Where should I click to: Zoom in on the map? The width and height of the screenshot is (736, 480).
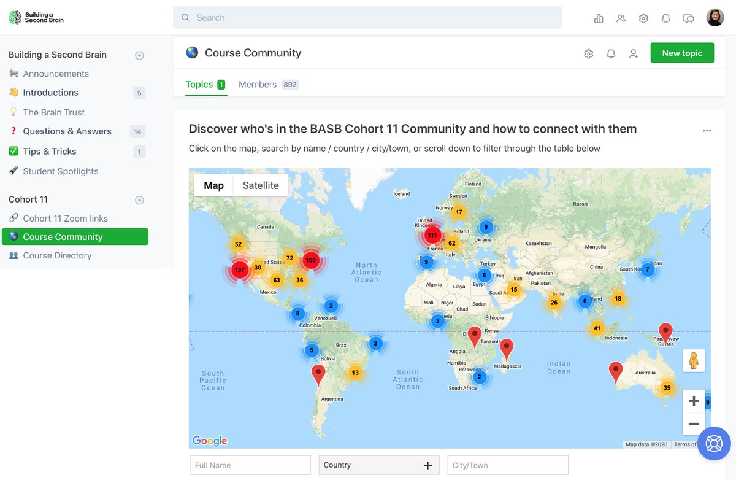(694, 401)
